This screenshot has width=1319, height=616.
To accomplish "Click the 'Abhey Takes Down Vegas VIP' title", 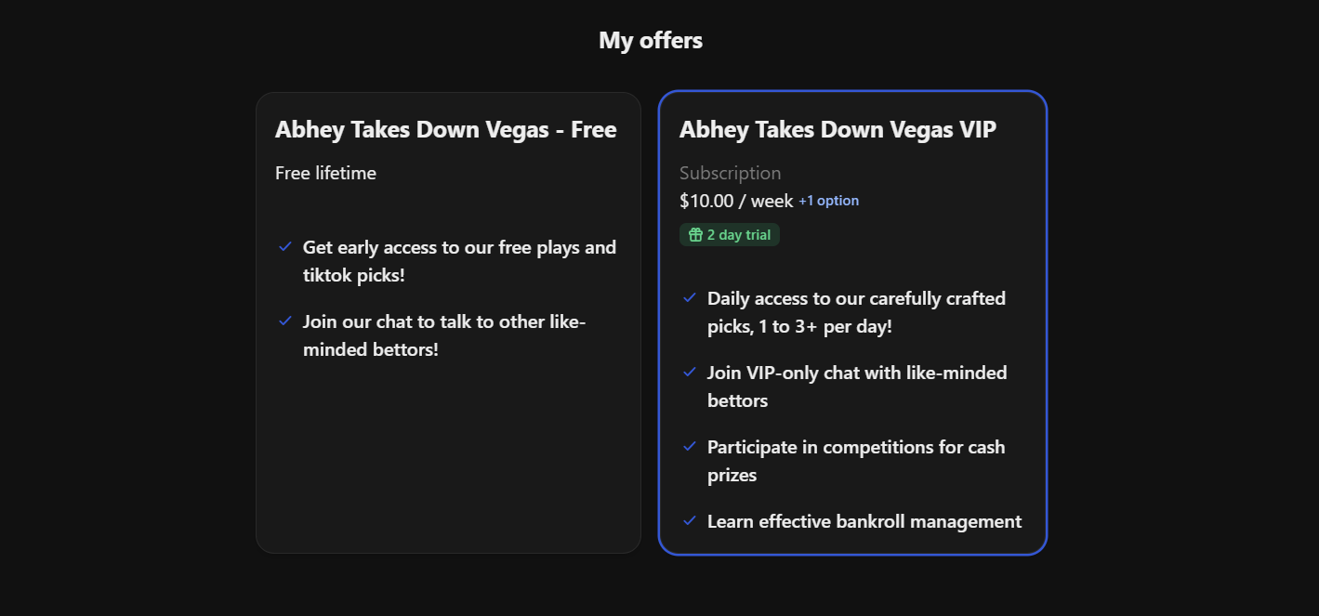I will coord(838,129).
